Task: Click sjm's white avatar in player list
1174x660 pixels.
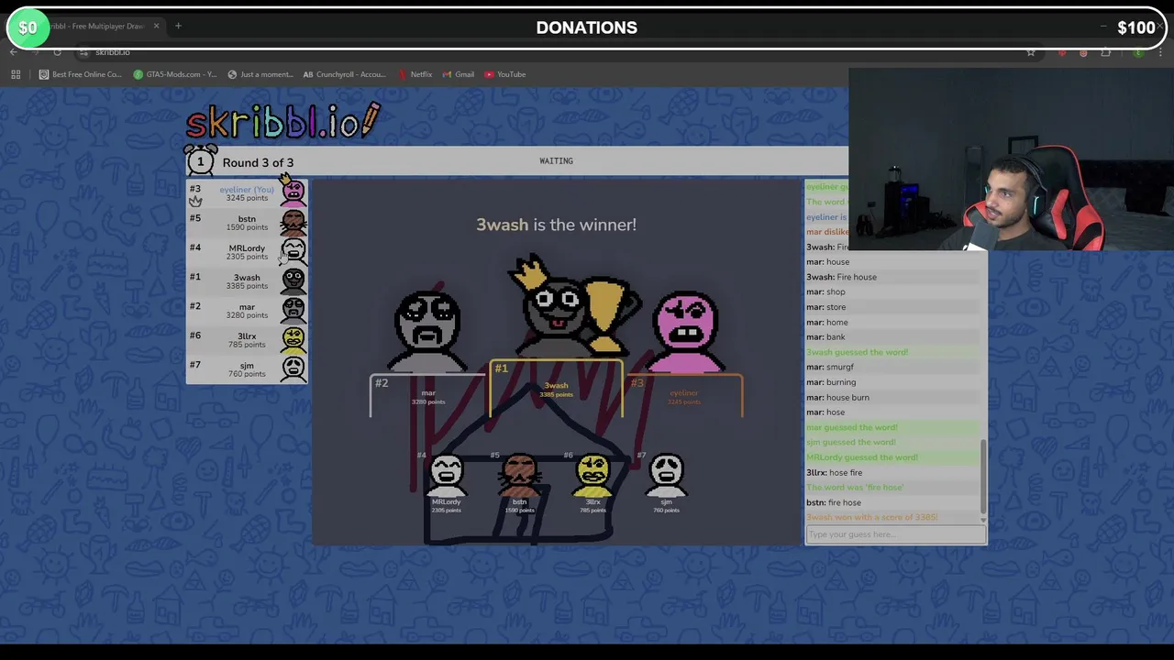Action: click(293, 368)
